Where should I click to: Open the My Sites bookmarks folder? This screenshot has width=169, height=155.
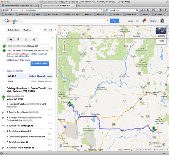point(8,14)
